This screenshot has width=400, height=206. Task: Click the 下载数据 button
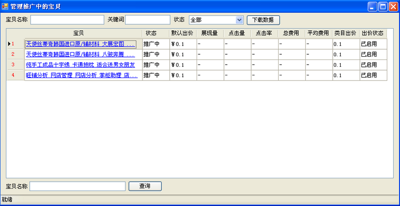coord(263,20)
